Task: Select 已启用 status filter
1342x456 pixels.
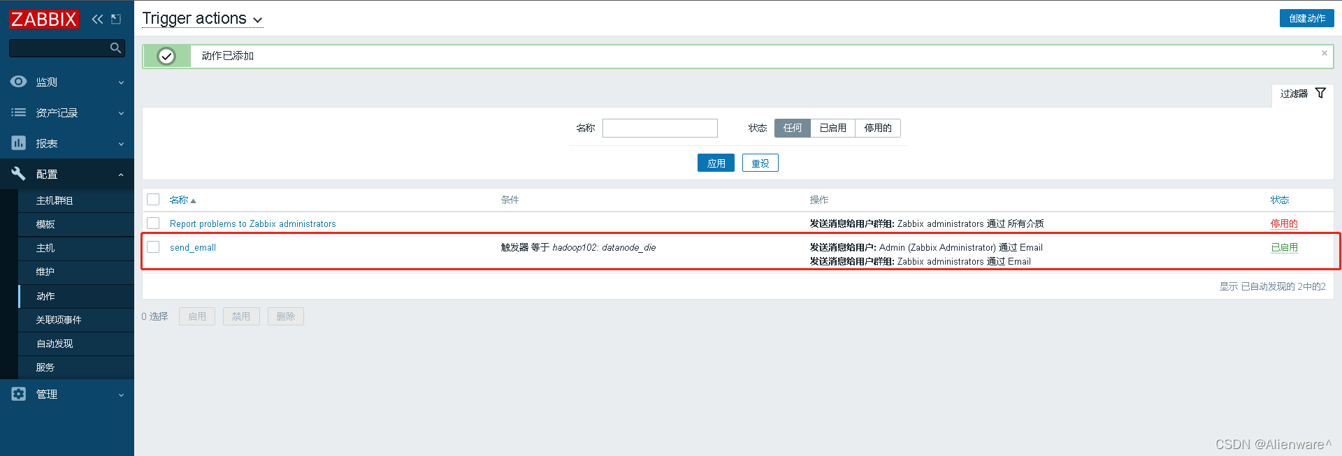Action: pyautogui.click(x=833, y=128)
